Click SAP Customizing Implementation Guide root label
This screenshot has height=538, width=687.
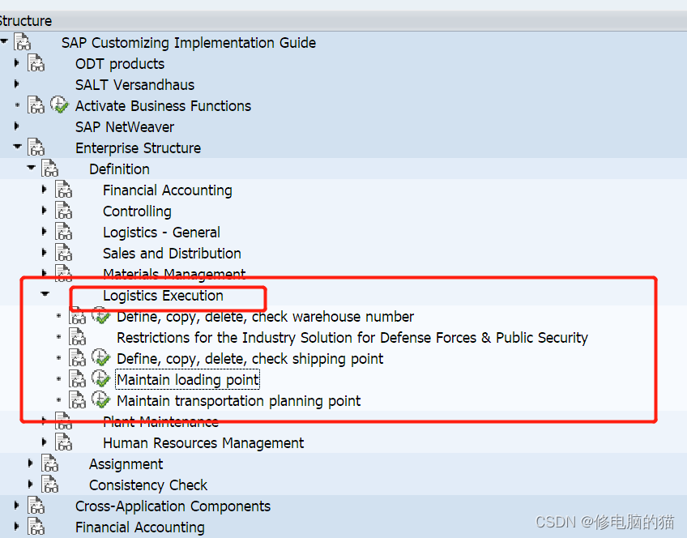coord(189,43)
